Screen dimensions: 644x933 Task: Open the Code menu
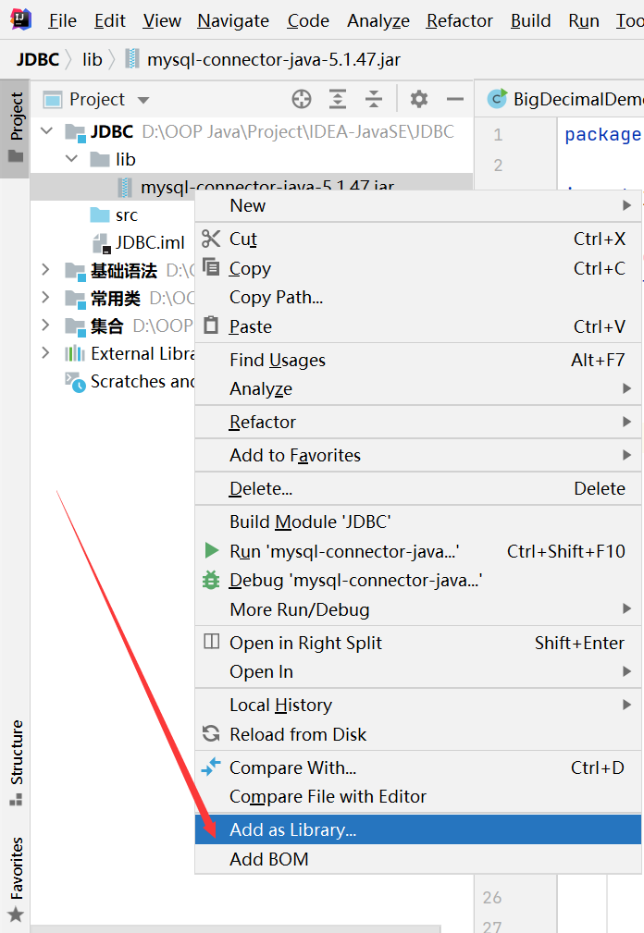308,21
